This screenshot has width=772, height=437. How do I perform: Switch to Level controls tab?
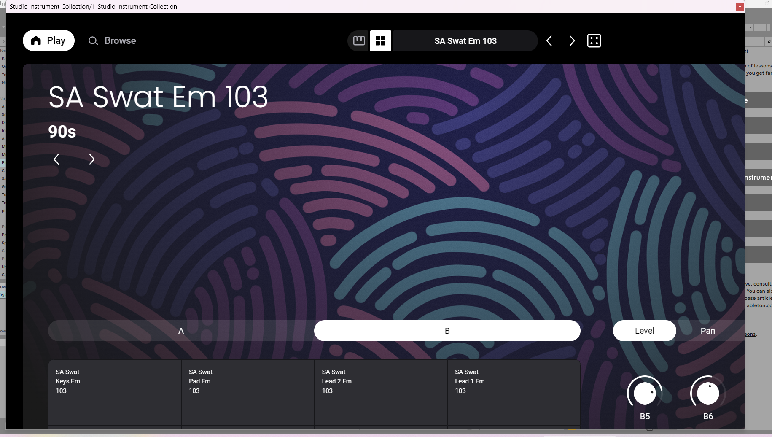tap(645, 331)
